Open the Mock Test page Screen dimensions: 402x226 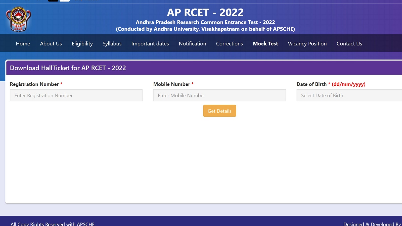[265, 43]
